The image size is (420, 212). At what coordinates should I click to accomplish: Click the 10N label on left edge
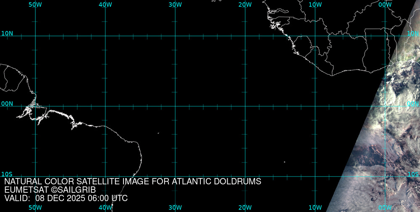click(7, 33)
